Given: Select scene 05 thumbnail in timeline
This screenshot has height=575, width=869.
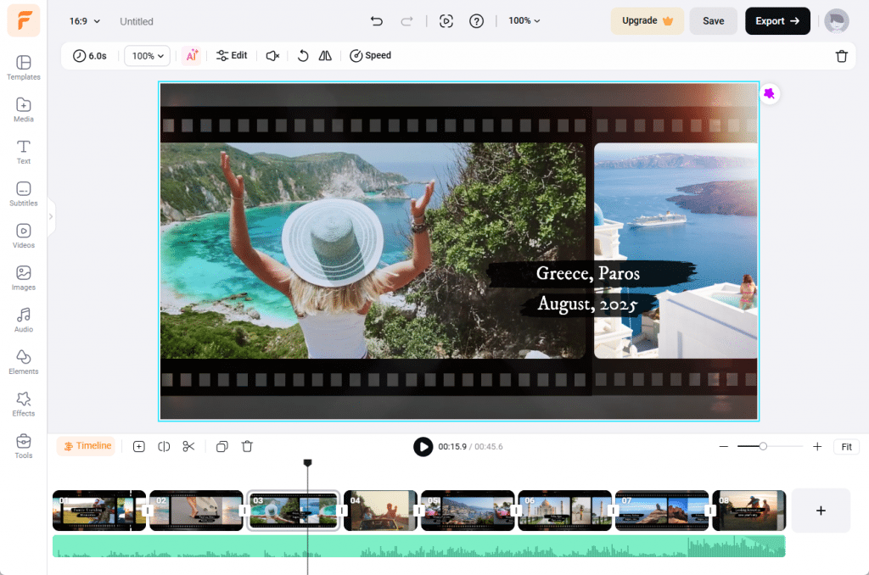Looking at the screenshot, I should tap(468, 511).
